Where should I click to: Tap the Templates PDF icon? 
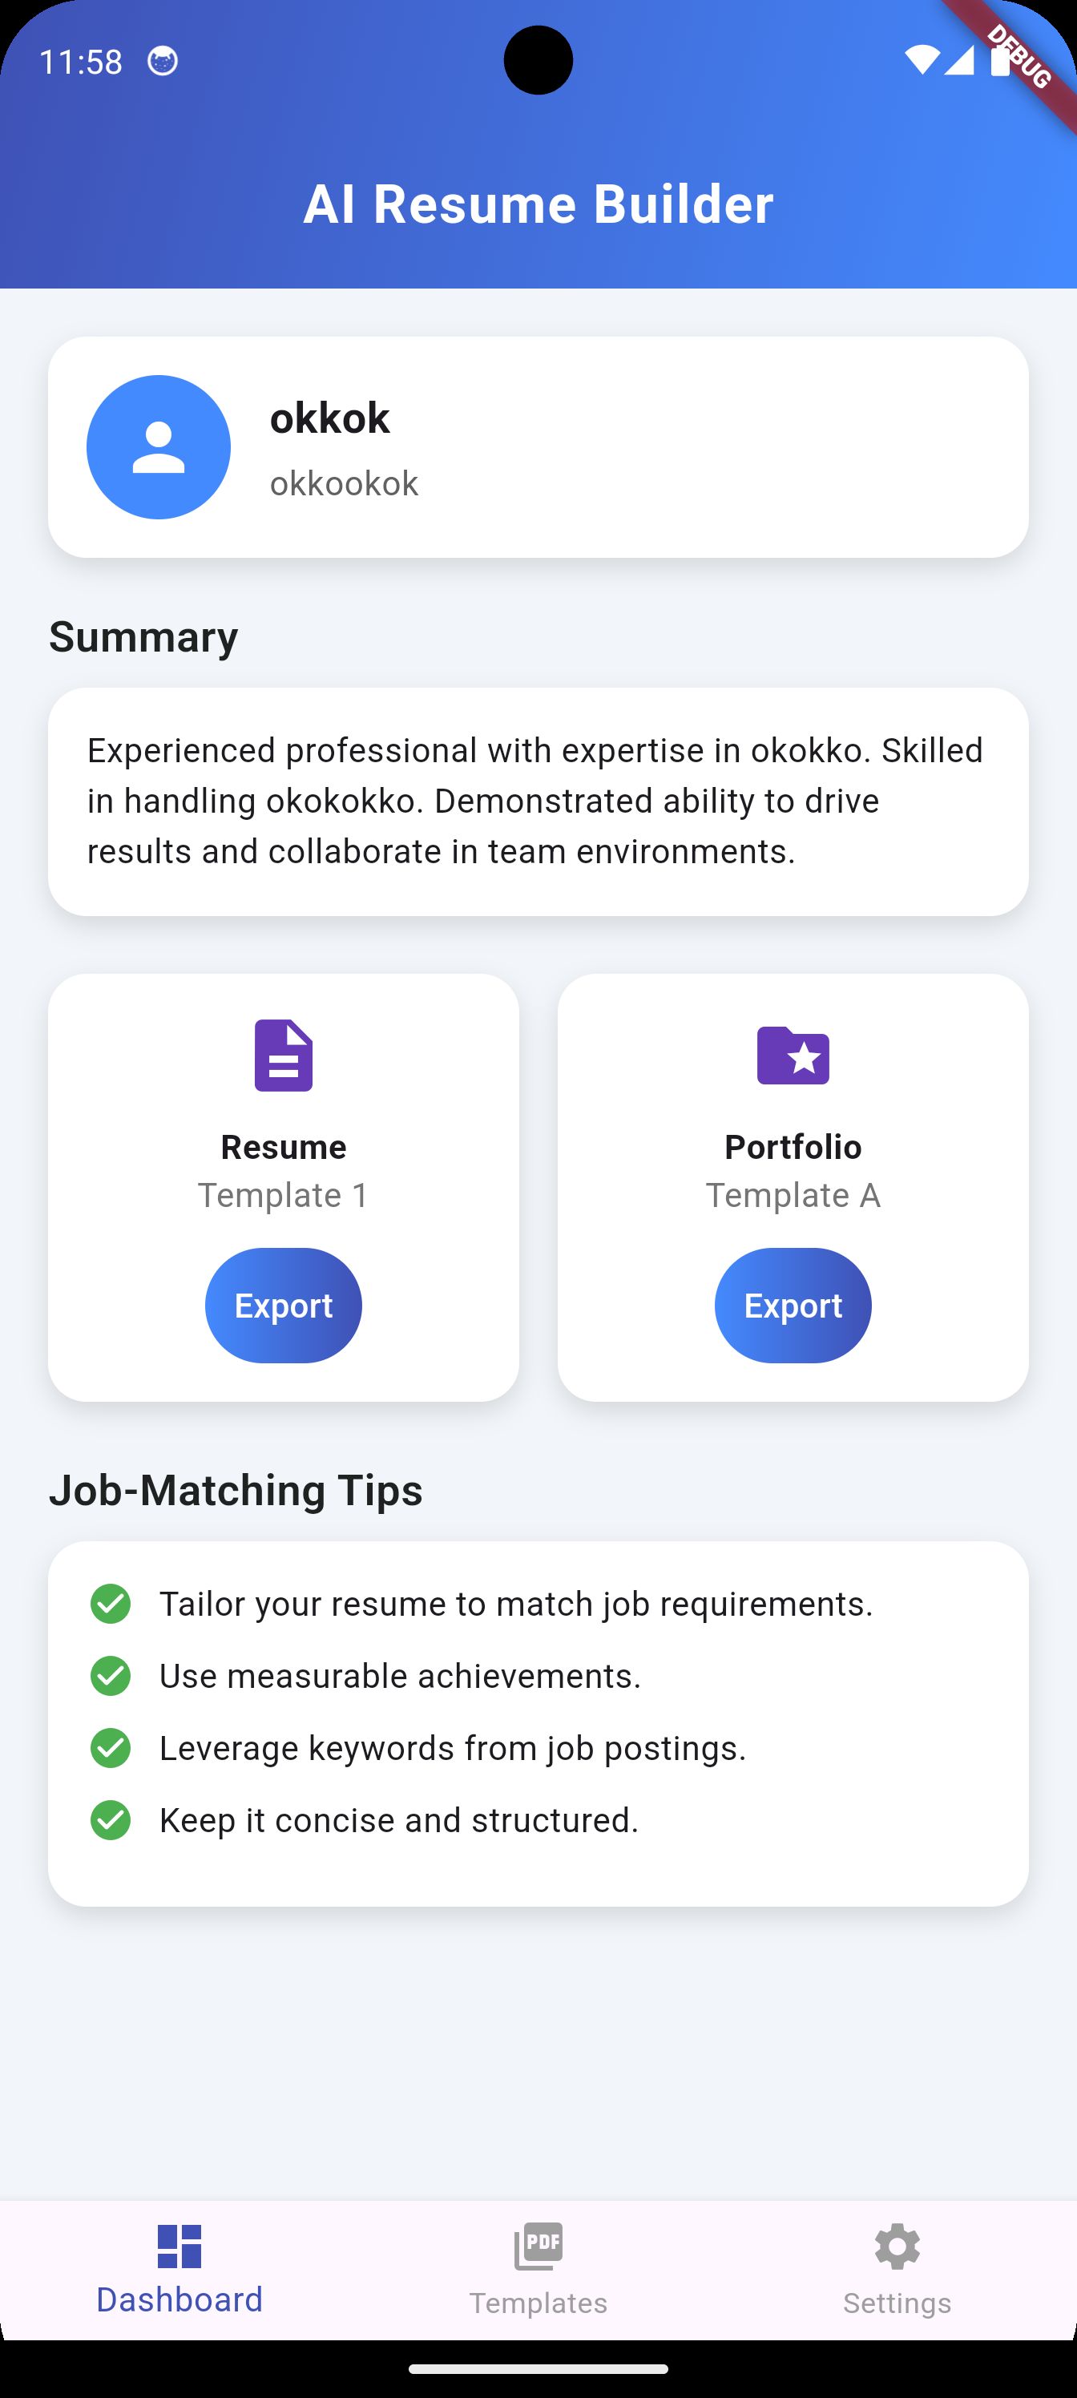(x=538, y=2247)
